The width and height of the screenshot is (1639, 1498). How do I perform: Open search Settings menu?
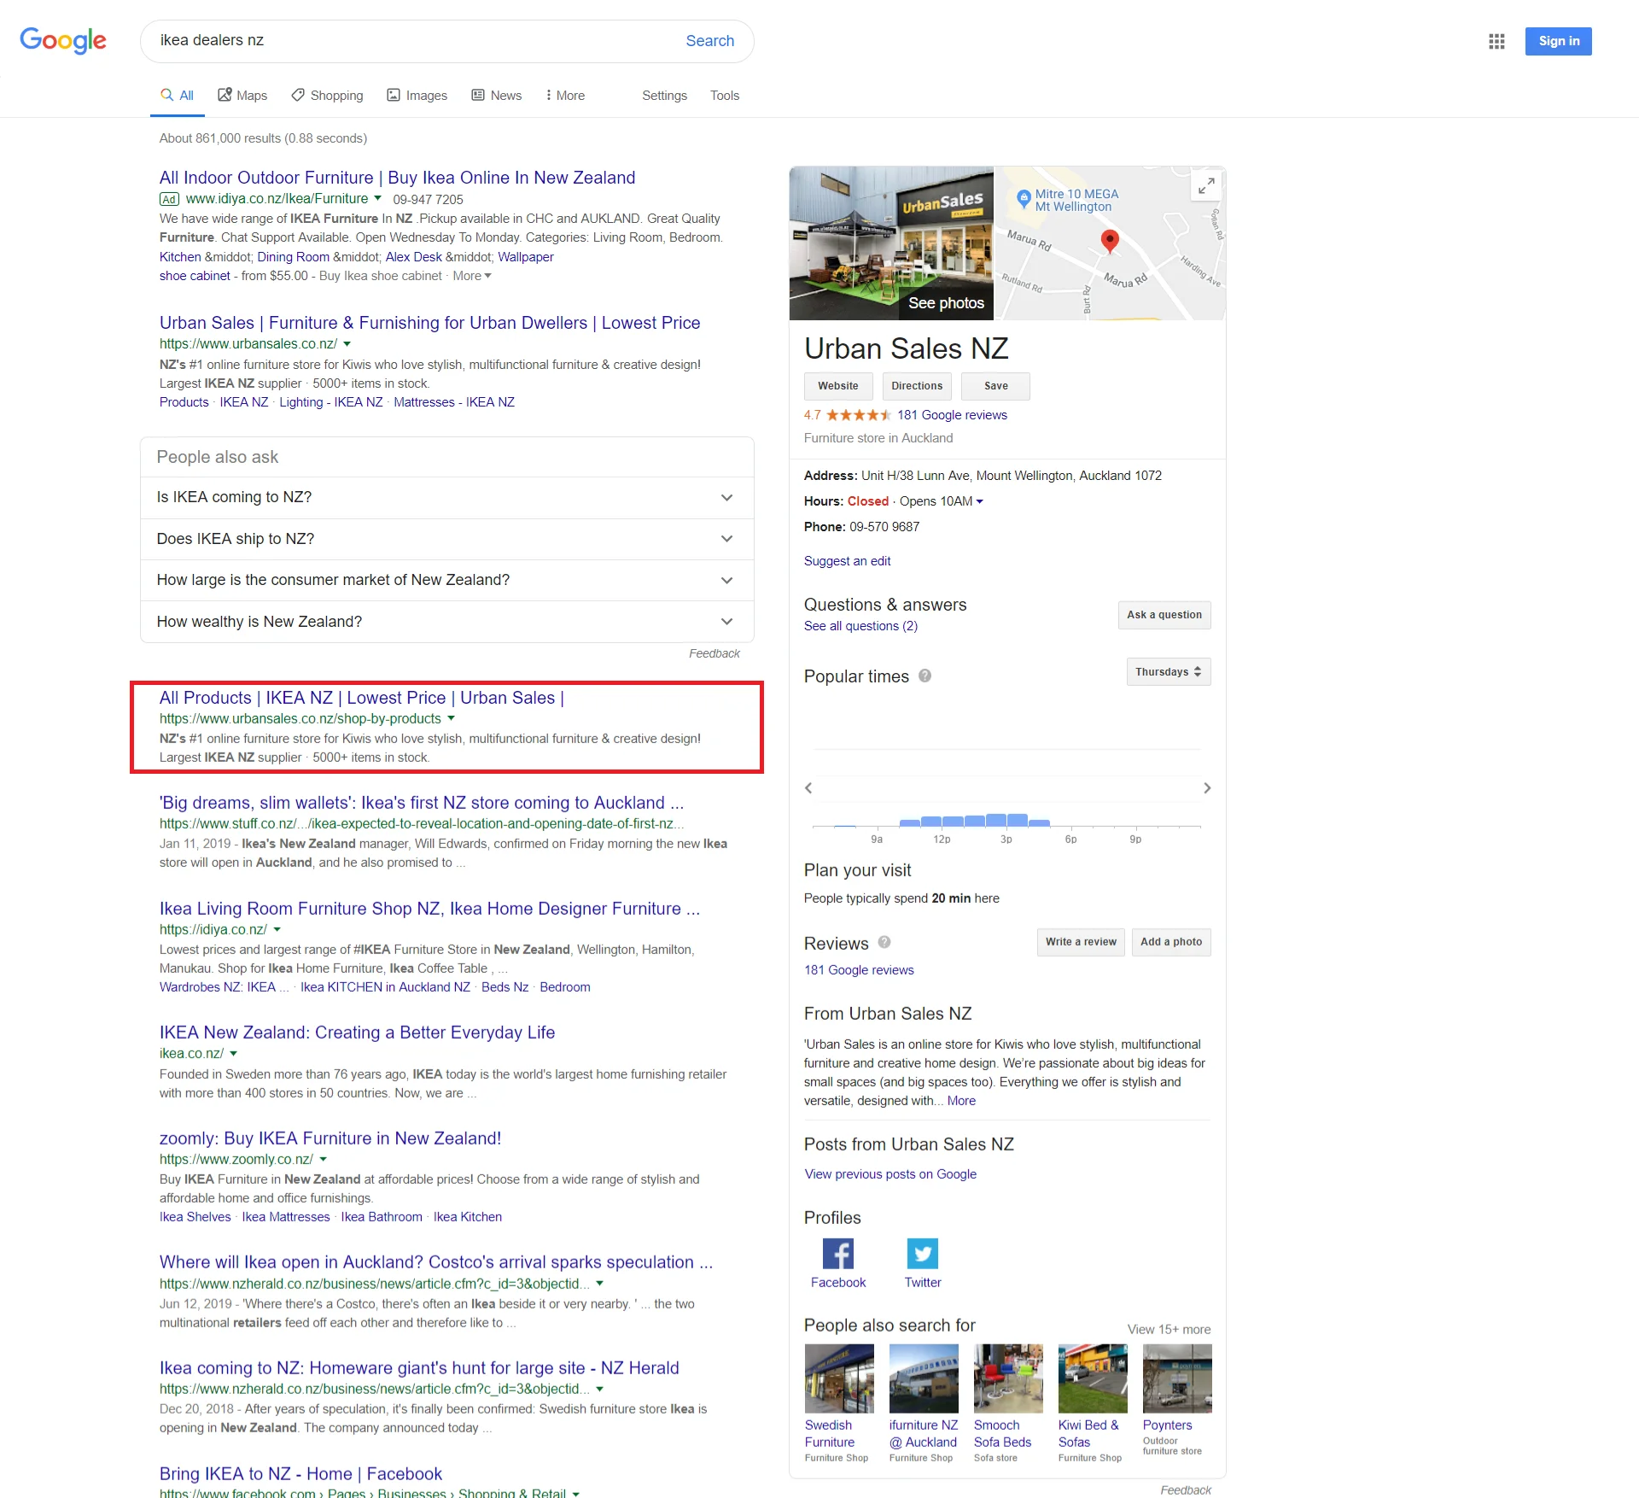click(x=664, y=96)
